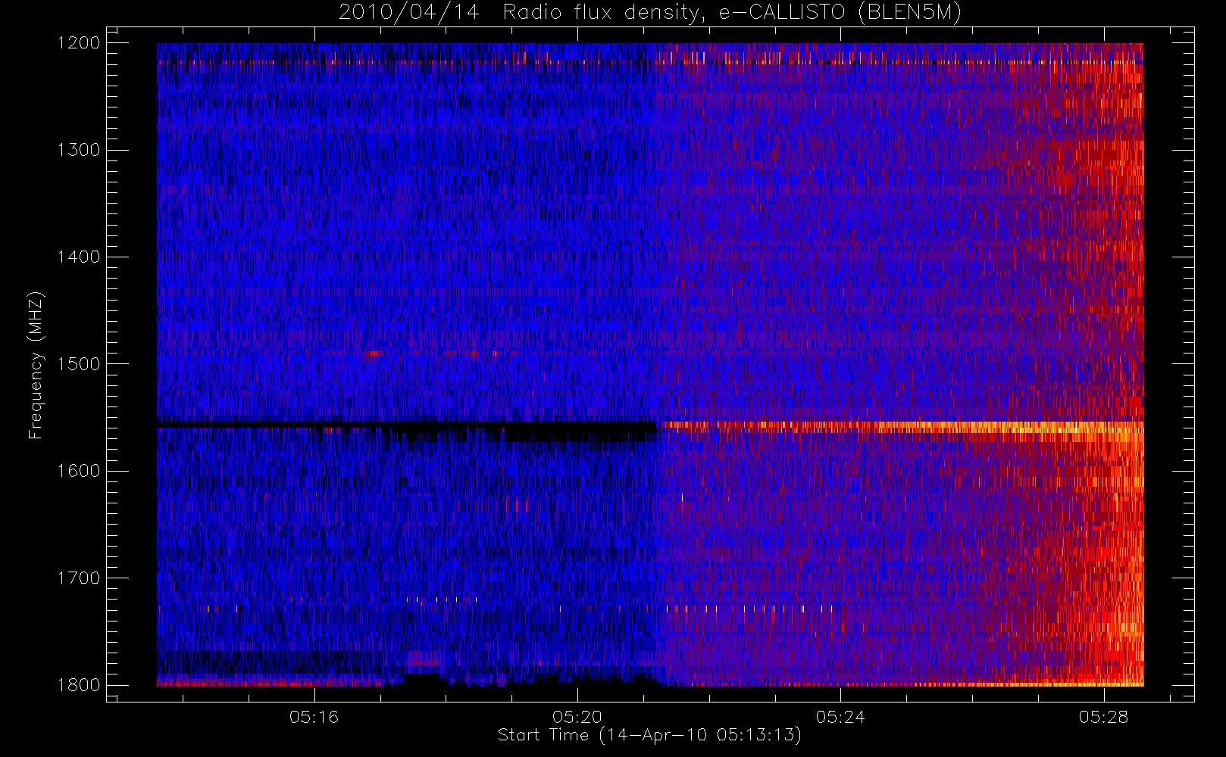
Task: Click the 05:24 time tick label
Action: pyautogui.click(x=840, y=717)
